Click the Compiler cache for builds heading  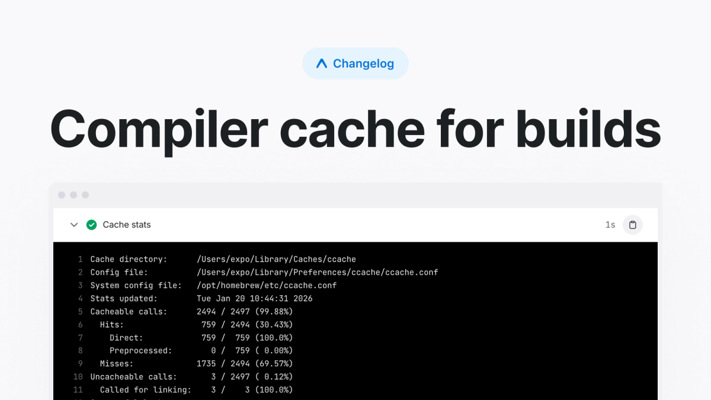(355, 129)
